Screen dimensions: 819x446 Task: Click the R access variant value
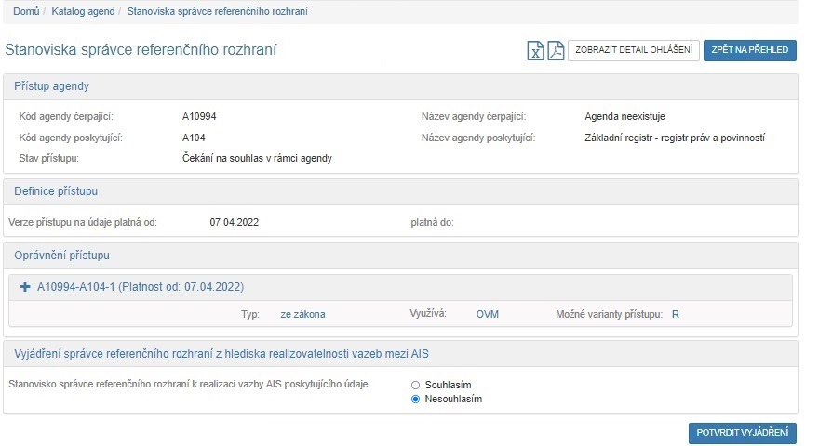click(x=676, y=314)
